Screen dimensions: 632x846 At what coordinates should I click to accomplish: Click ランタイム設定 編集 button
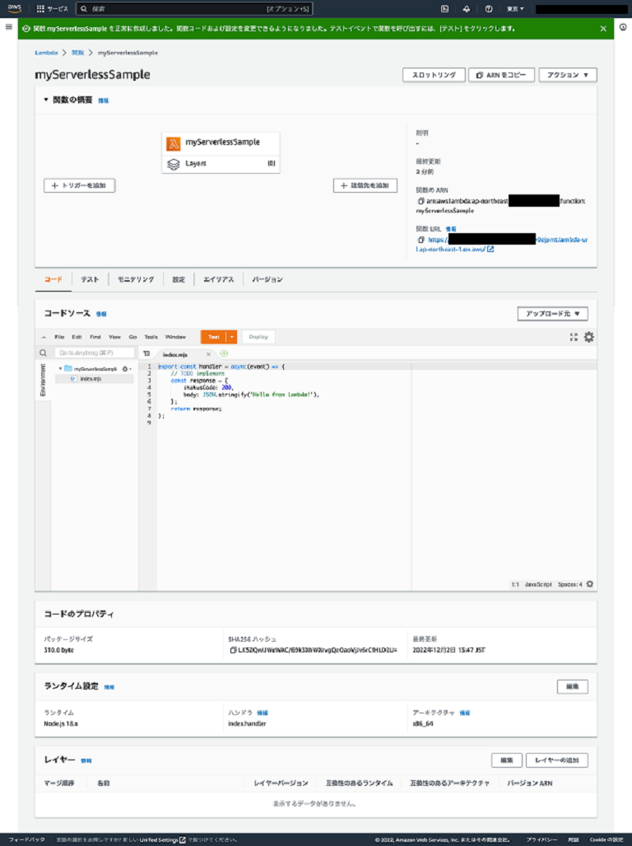(572, 687)
